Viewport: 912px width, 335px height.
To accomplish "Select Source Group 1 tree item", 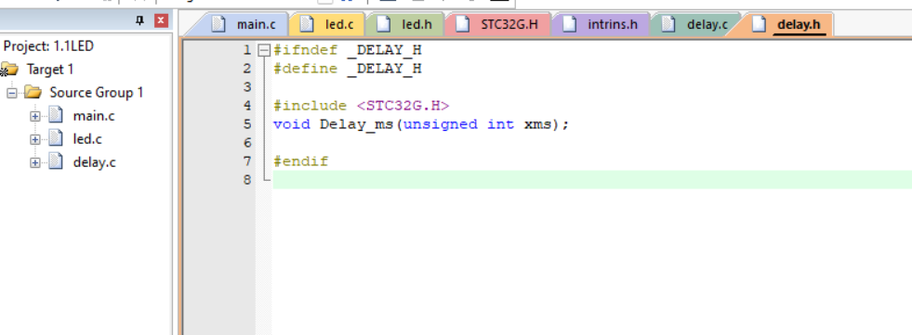I will click(96, 92).
